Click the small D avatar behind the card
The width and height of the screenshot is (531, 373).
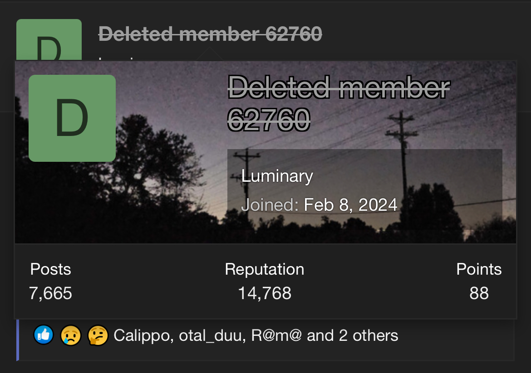49,40
